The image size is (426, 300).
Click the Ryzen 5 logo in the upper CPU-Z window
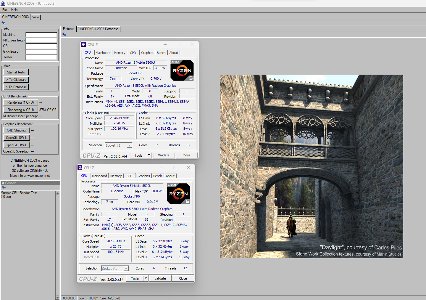tap(182, 70)
